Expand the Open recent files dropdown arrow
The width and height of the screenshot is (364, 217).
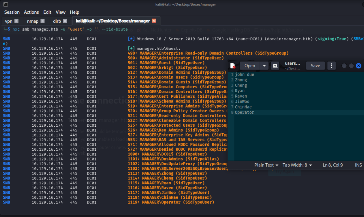[x=264, y=66]
